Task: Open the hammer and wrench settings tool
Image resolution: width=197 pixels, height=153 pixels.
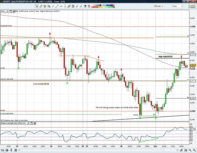Action: coord(85,6)
